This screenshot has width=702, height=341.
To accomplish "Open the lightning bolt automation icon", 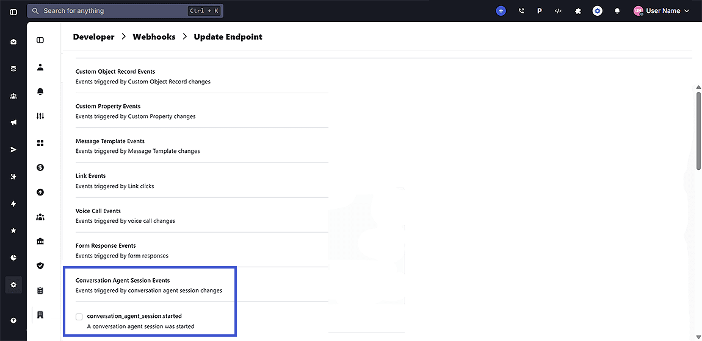I will [13, 203].
